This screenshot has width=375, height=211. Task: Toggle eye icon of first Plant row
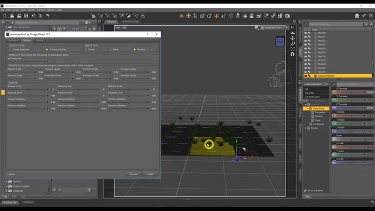(305, 33)
